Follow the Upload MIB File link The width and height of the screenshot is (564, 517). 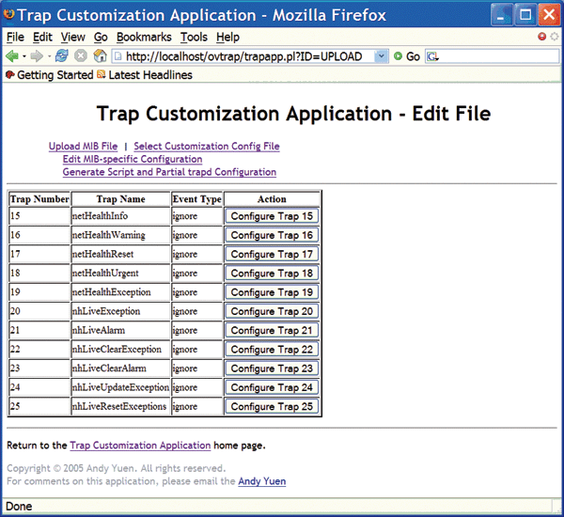click(83, 147)
